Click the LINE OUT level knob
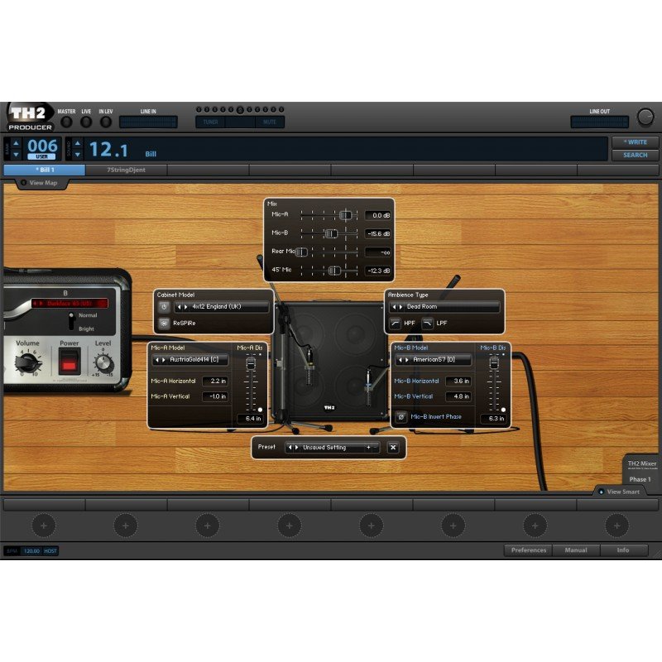Image resolution: width=662 pixels, height=662 pixels. (x=645, y=117)
